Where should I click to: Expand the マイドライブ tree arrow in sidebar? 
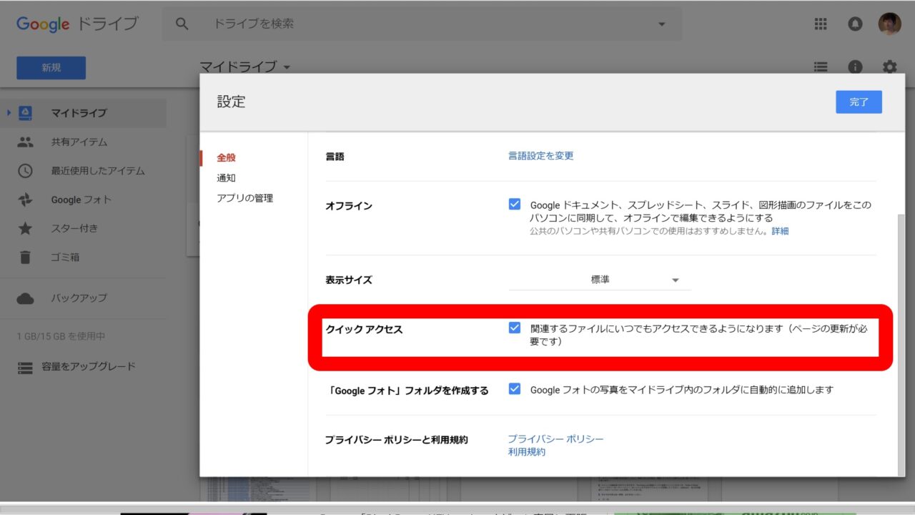9,113
